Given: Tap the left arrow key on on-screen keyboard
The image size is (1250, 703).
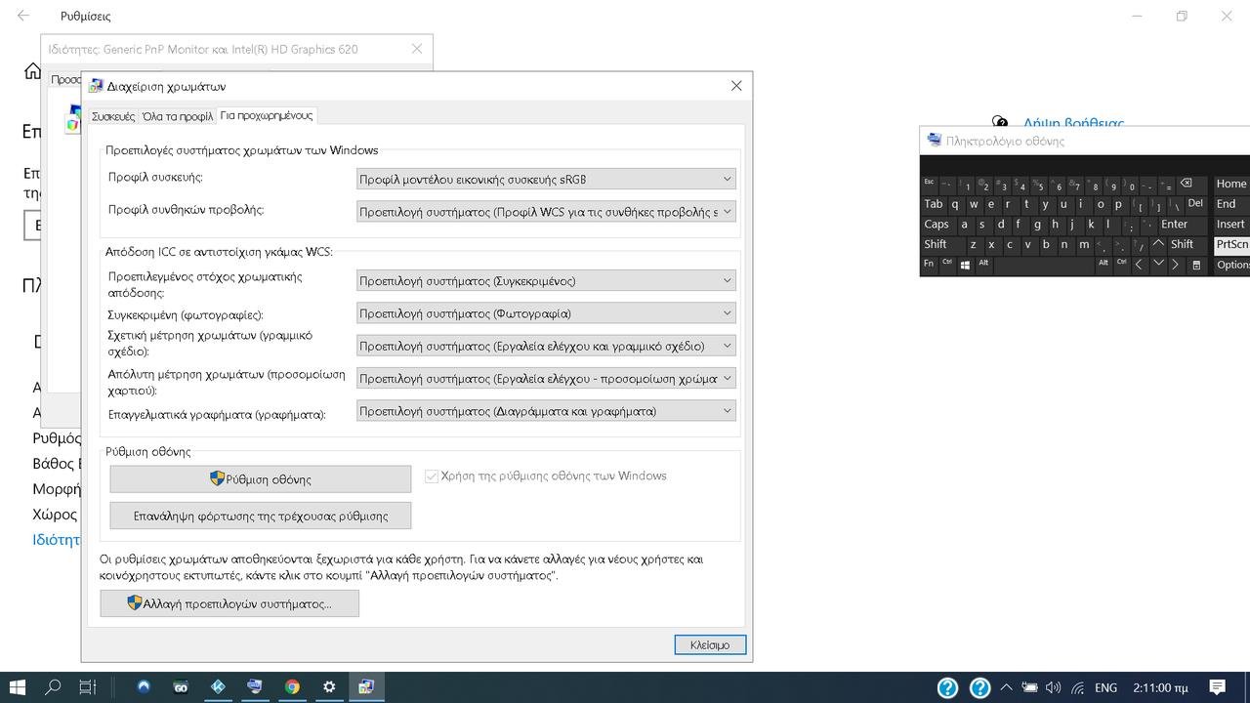Looking at the screenshot, I should (1139, 265).
